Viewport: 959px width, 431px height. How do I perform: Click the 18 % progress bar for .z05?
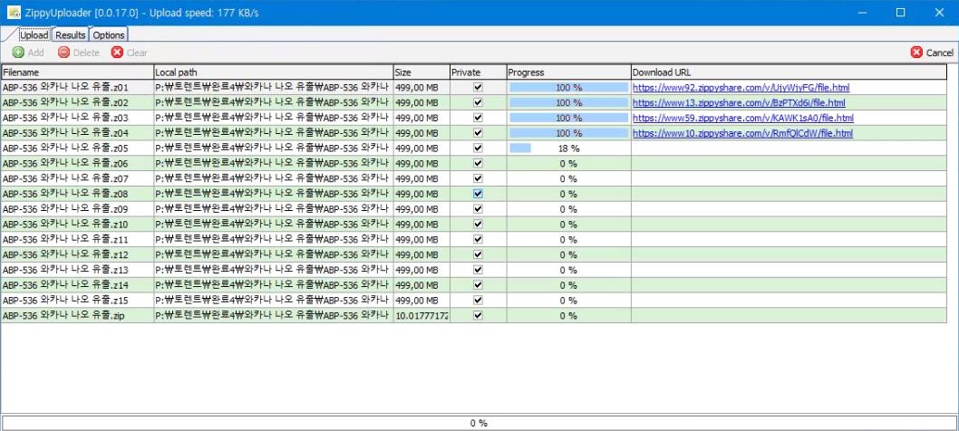tap(569, 148)
